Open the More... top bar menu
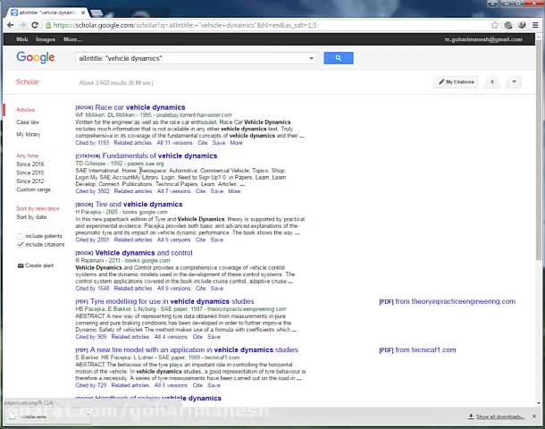The width and height of the screenshot is (545, 429). pyautogui.click(x=72, y=39)
